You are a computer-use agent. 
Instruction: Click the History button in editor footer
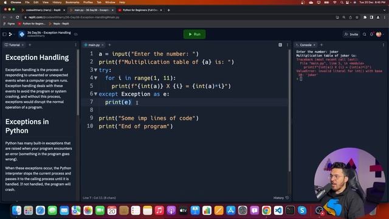click(x=281, y=198)
